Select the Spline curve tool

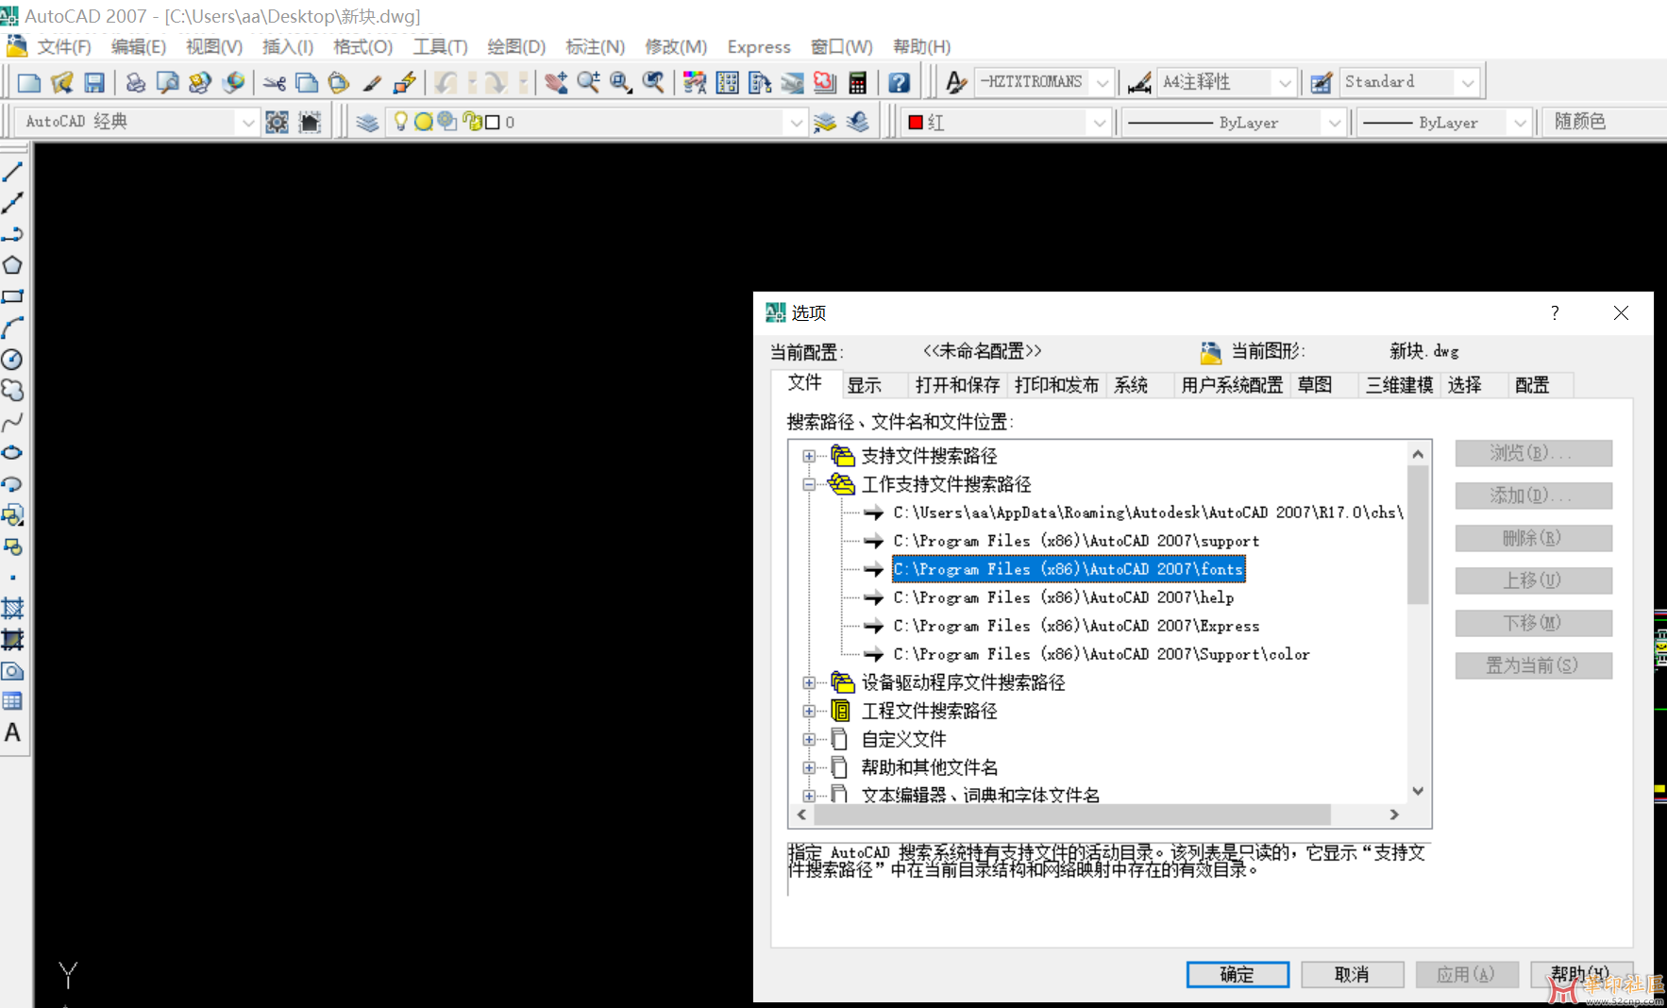pos(12,421)
